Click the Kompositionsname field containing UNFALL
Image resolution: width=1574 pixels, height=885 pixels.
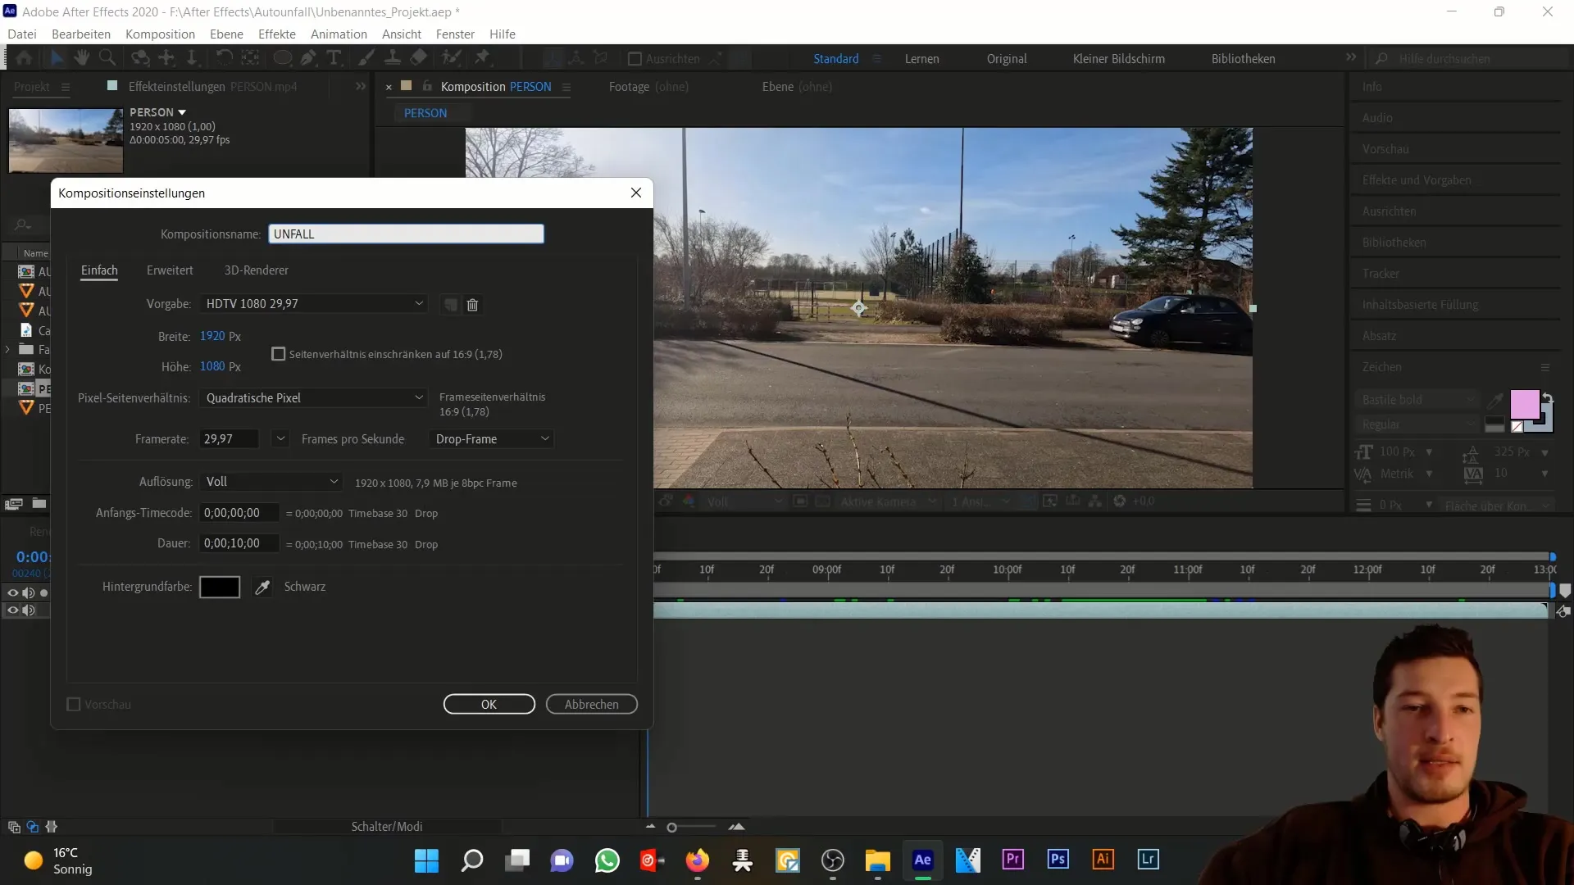click(406, 234)
